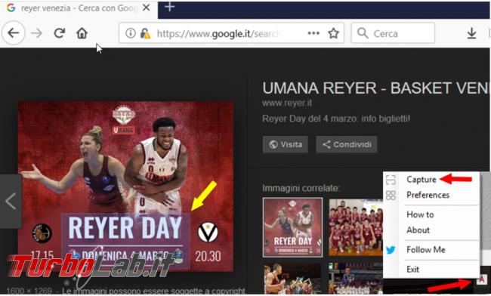
Task: Go back using the browser back arrow
Action: pos(14,33)
